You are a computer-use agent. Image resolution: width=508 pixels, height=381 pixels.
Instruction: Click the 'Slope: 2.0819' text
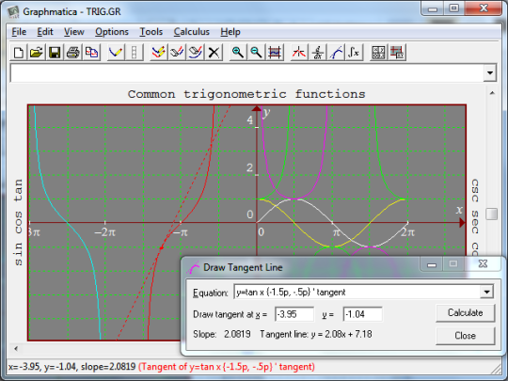[x=222, y=334]
